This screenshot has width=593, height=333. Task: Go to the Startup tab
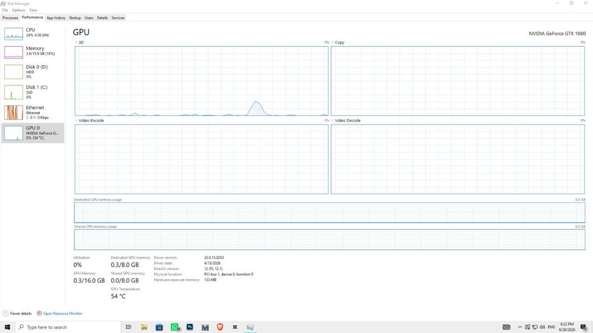point(75,18)
